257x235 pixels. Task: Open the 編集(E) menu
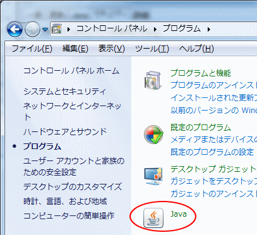75,49
